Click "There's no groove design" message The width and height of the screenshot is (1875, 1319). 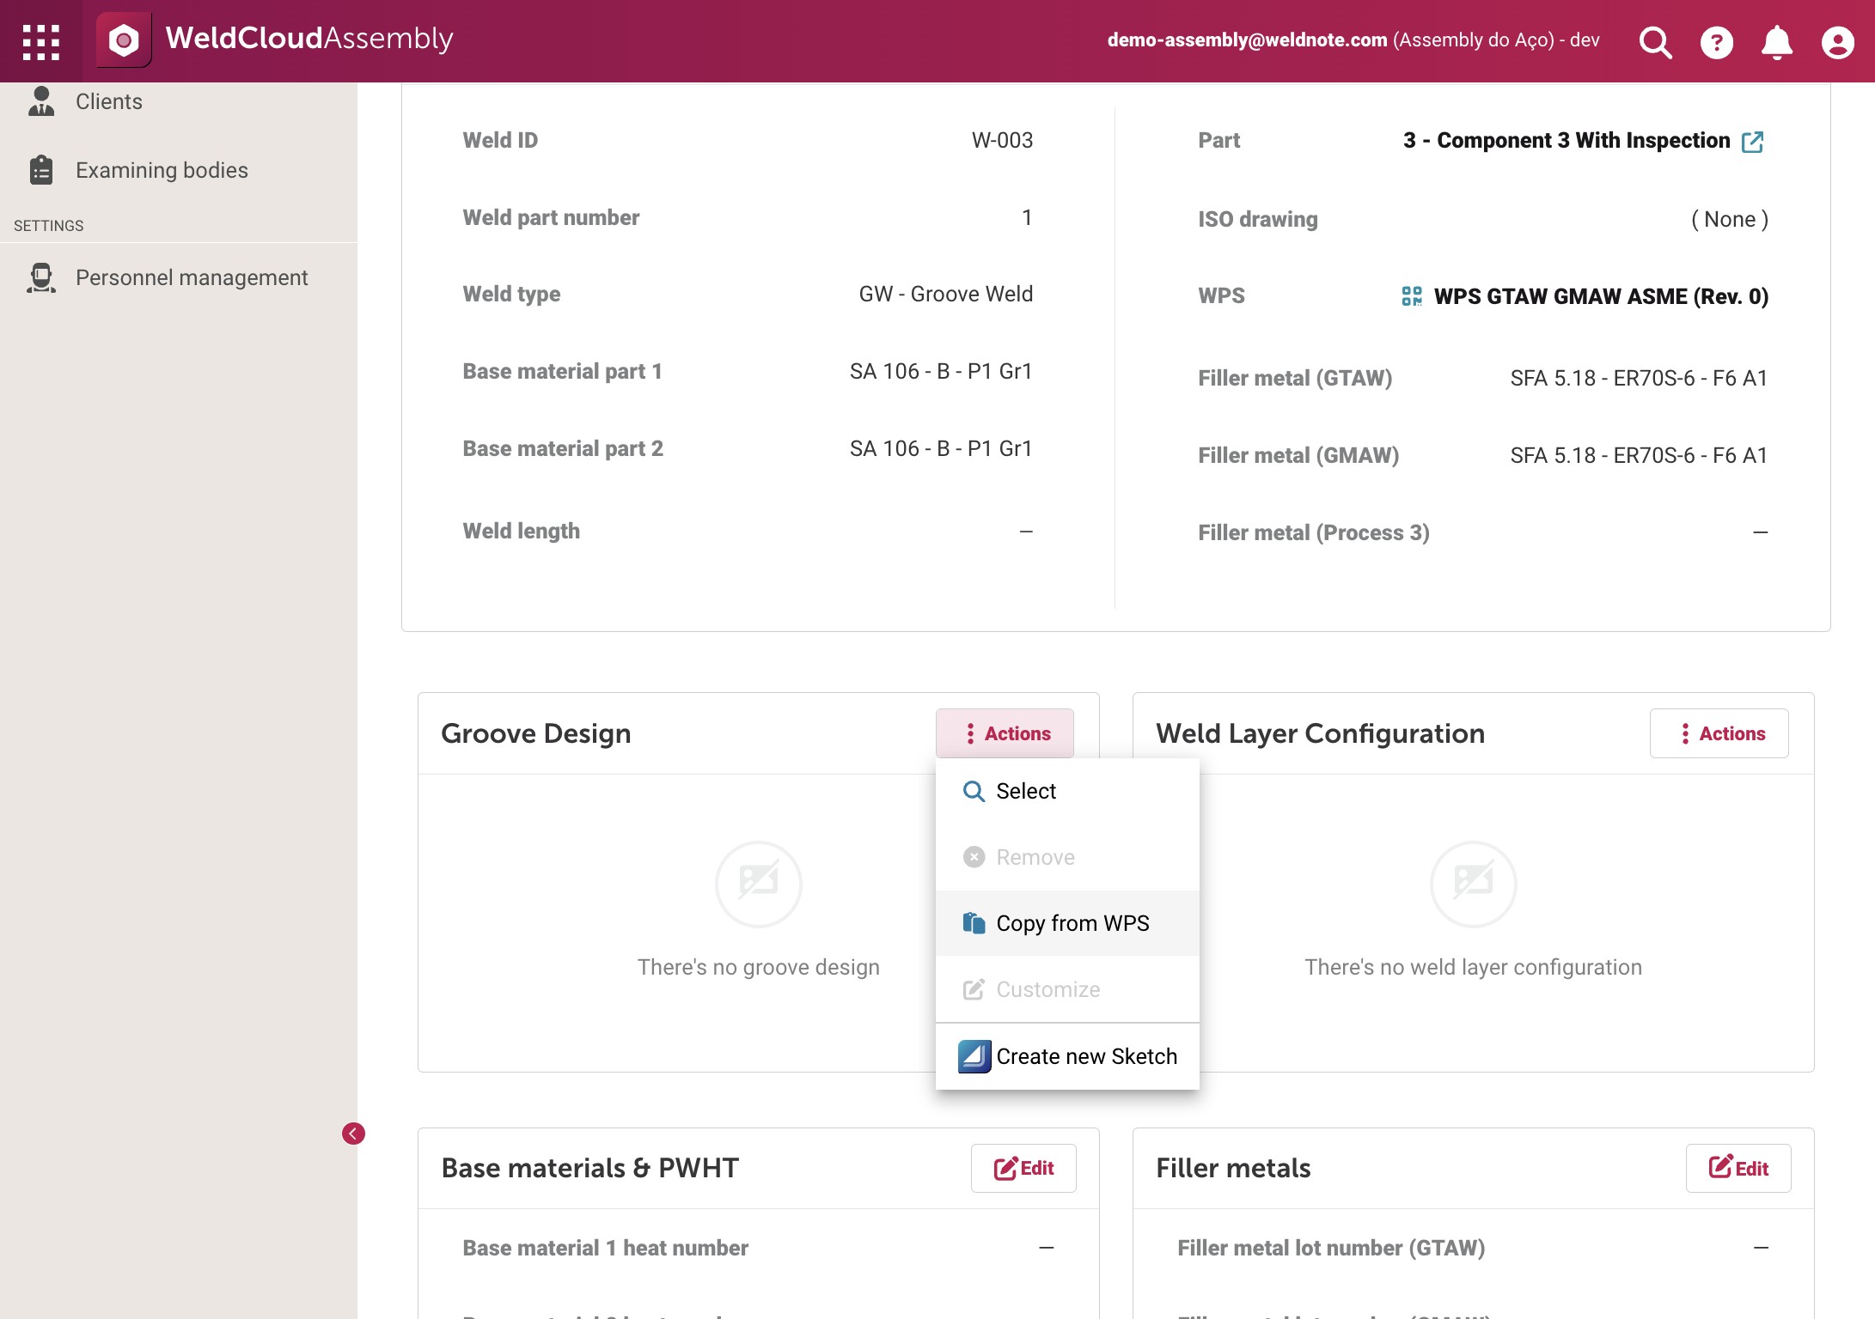pyautogui.click(x=758, y=967)
